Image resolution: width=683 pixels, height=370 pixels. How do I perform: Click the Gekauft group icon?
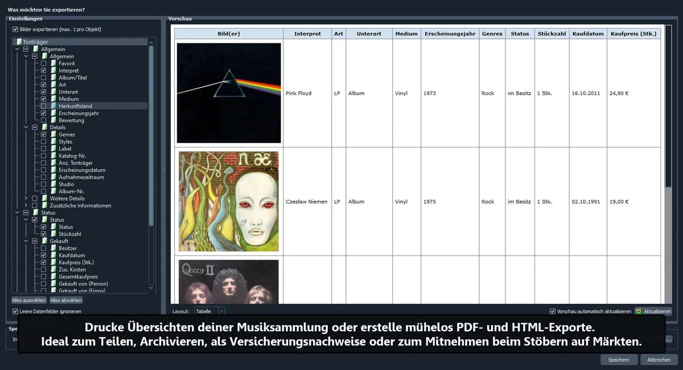point(44,241)
